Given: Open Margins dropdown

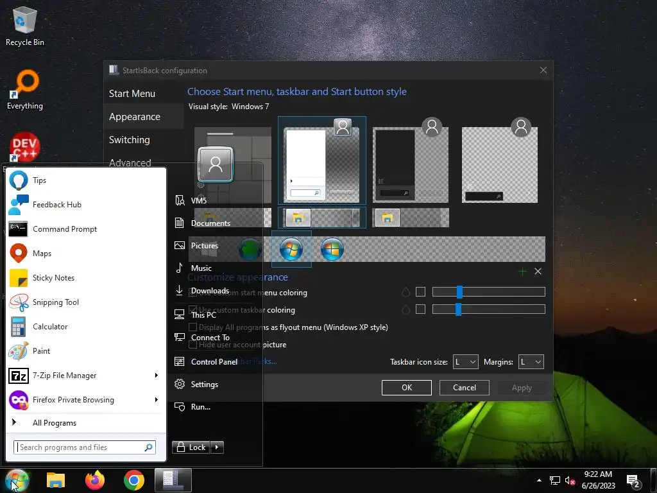Looking at the screenshot, I should (531, 362).
